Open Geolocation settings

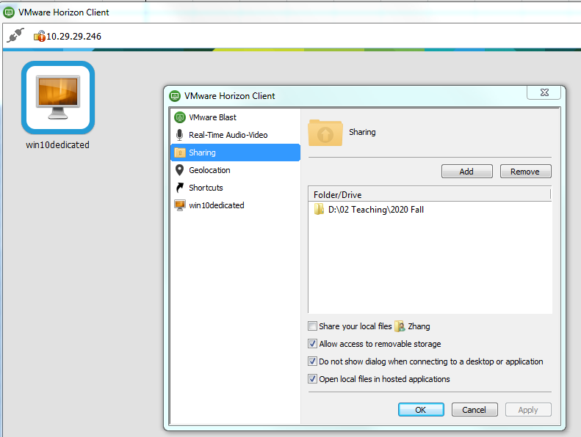pos(235,170)
